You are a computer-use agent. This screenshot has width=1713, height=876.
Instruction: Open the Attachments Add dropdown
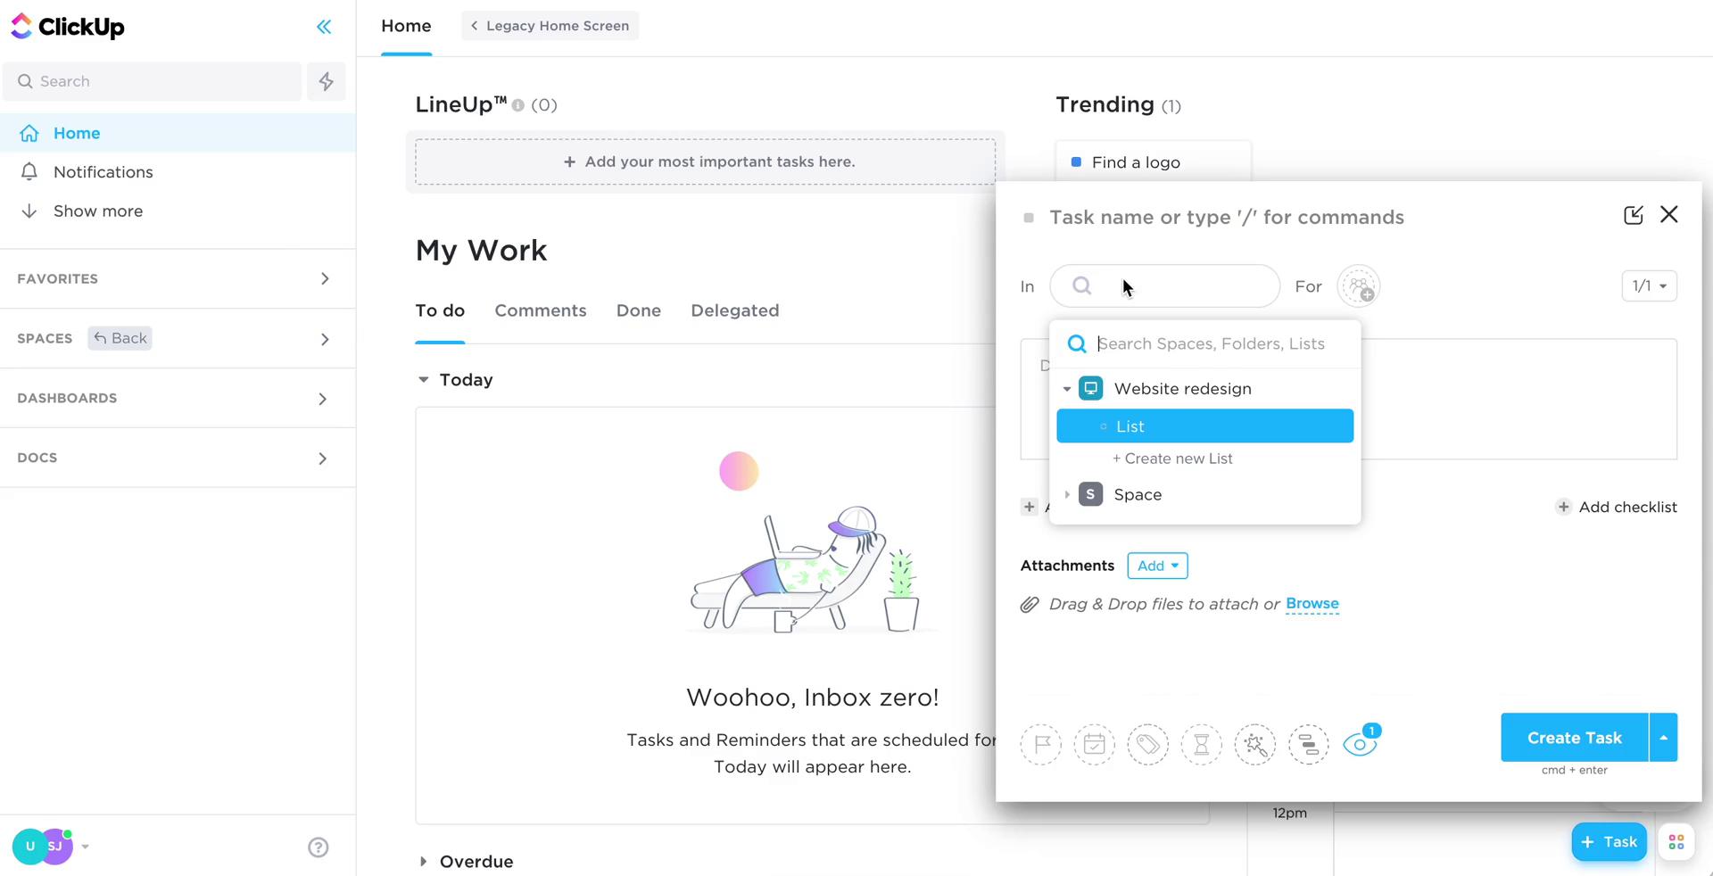click(1157, 566)
